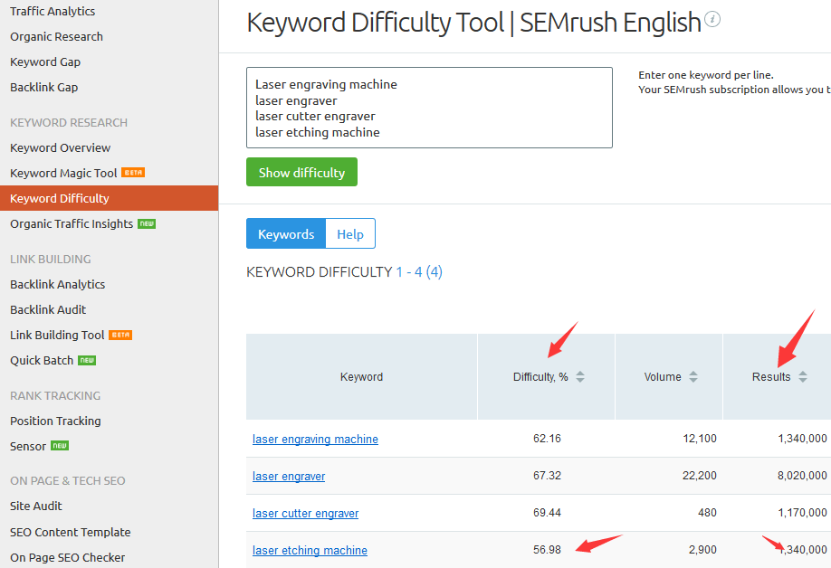
Task: Open Quick Batch
Action: (x=42, y=361)
